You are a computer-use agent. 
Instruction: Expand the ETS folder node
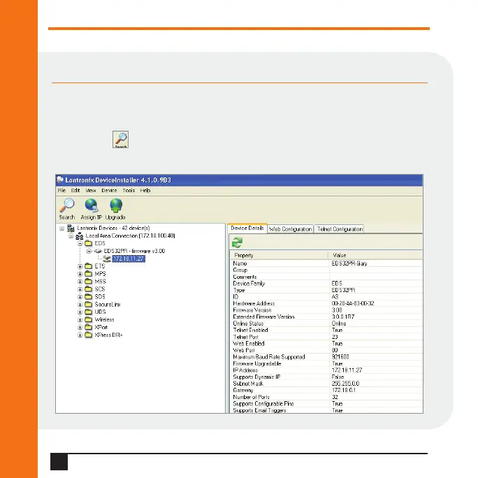80,266
